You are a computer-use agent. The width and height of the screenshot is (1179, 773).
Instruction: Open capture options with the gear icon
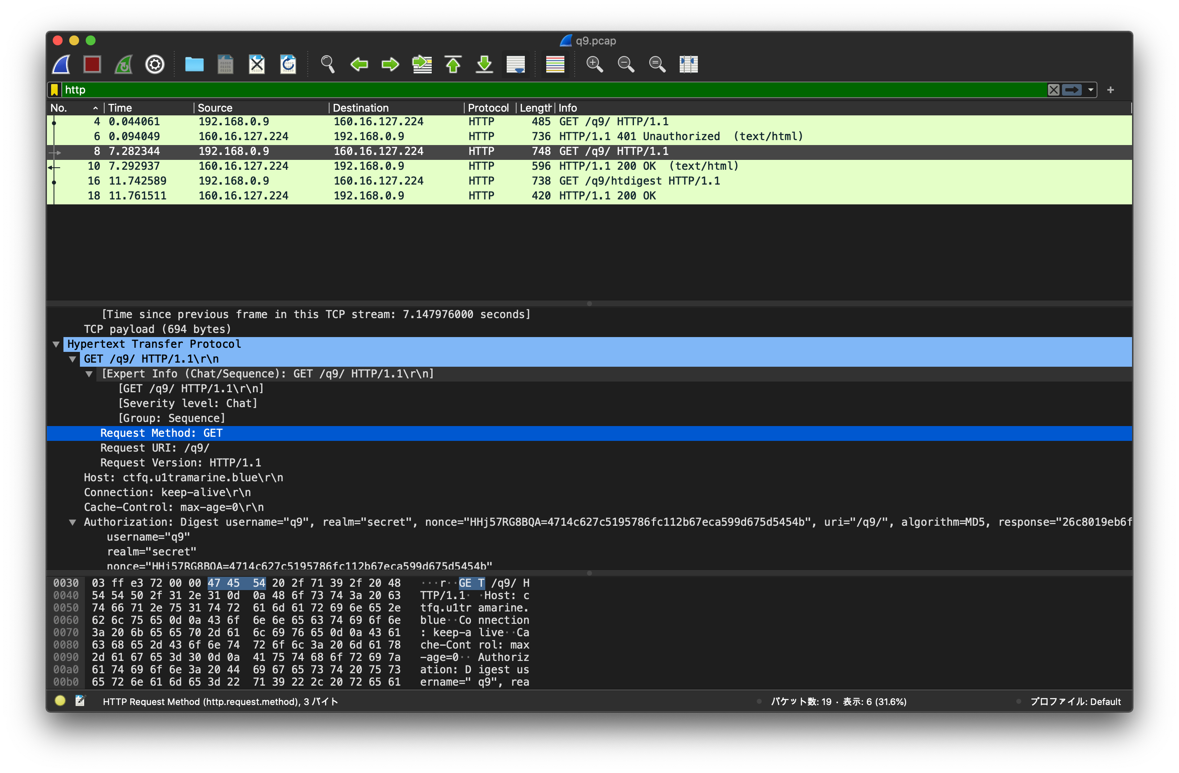pyautogui.click(x=154, y=64)
